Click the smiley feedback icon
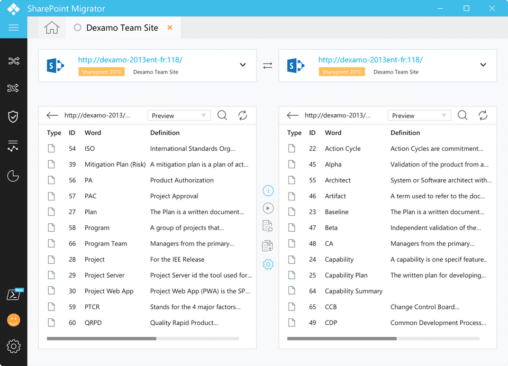The width and height of the screenshot is (508, 366). click(14, 320)
